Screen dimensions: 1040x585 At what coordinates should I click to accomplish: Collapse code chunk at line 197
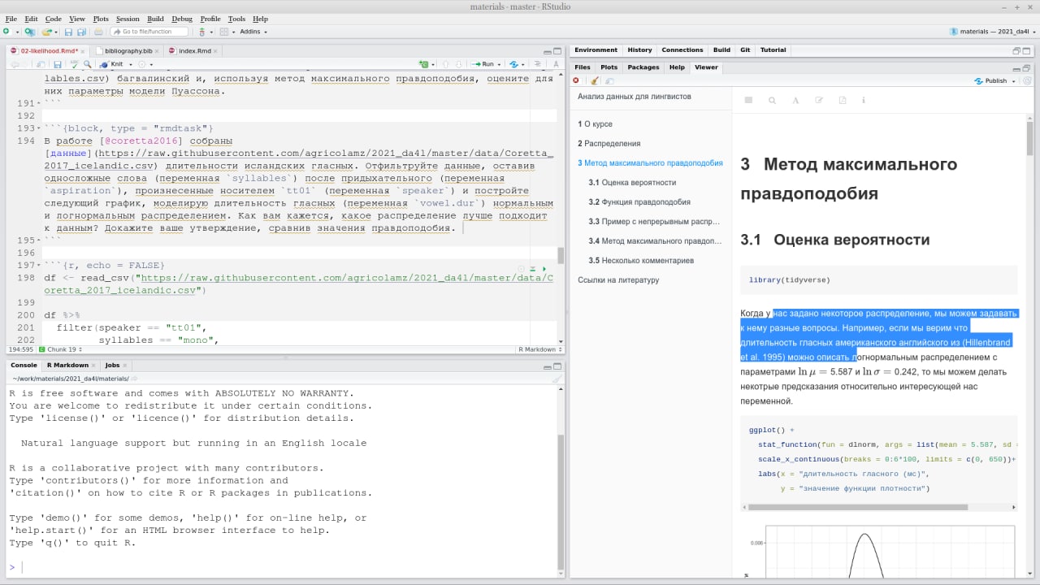point(39,266)
